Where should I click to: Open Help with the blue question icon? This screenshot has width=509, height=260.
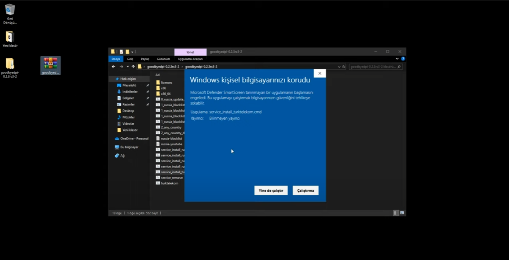[403, 59]
